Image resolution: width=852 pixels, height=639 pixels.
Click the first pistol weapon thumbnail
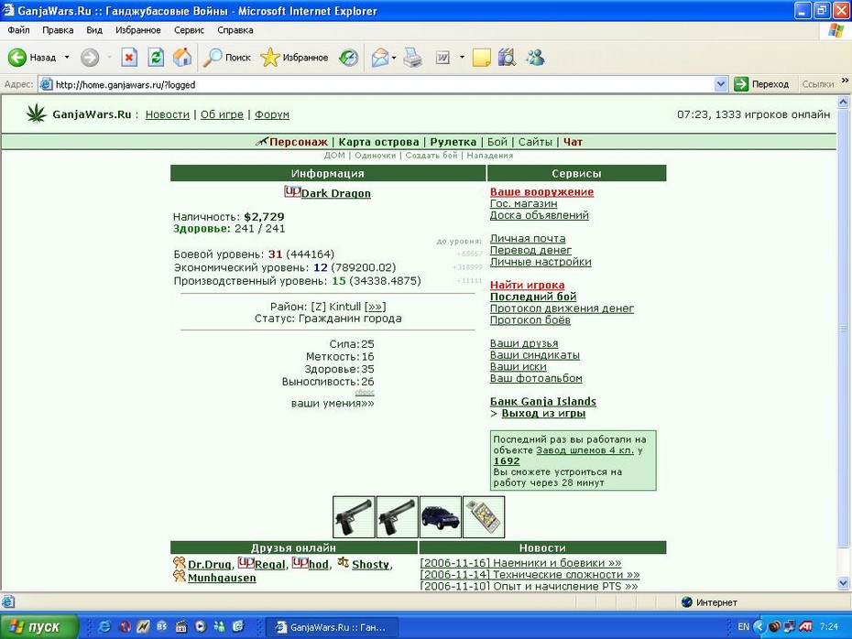click(x=354, y=517)
